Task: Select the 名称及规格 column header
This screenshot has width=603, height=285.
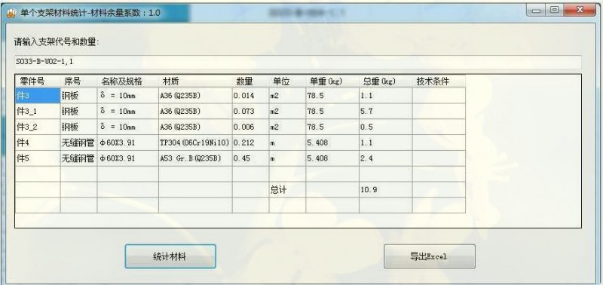Action: tap(127, 81)
